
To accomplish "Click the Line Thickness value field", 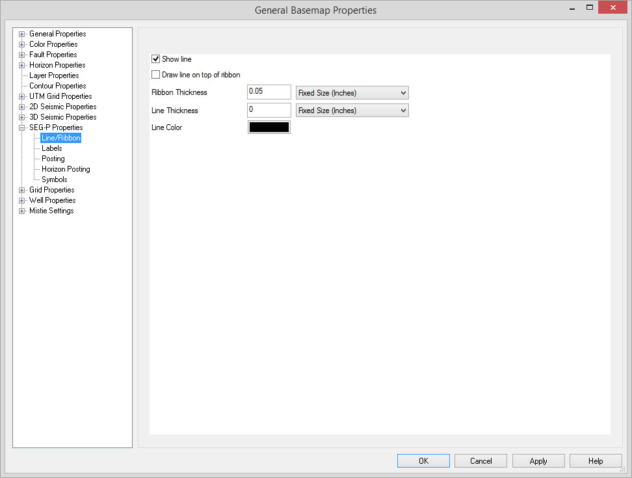I will pyautogui.click(x=269, y=110).
